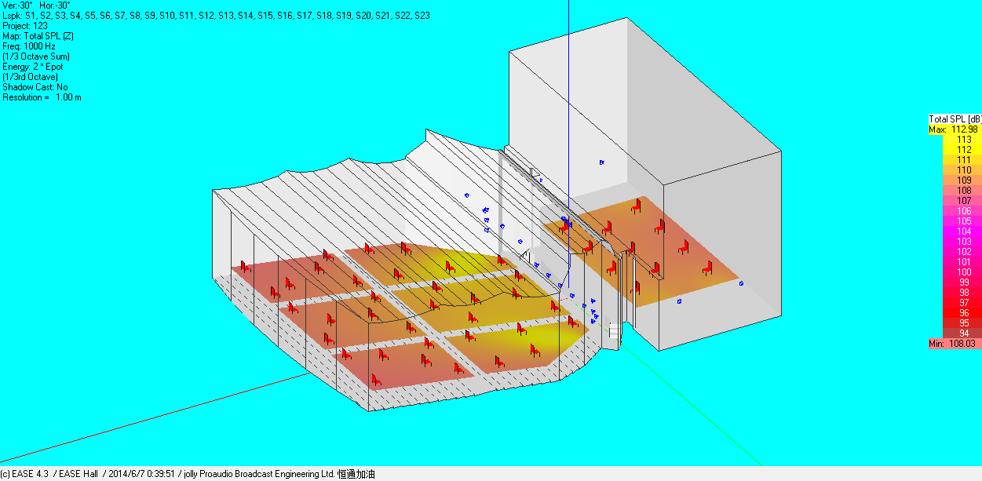Click the front-most red chair in the bottom-left seating block
The height and width of the screenshot is (481, 982).
376,379
